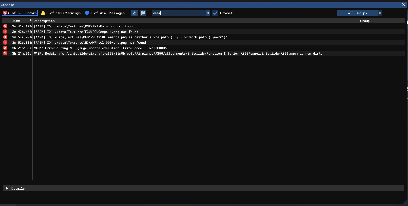Click into the wasm search text field
Screen dimensions: 408x206
click(x=179, y=13)
